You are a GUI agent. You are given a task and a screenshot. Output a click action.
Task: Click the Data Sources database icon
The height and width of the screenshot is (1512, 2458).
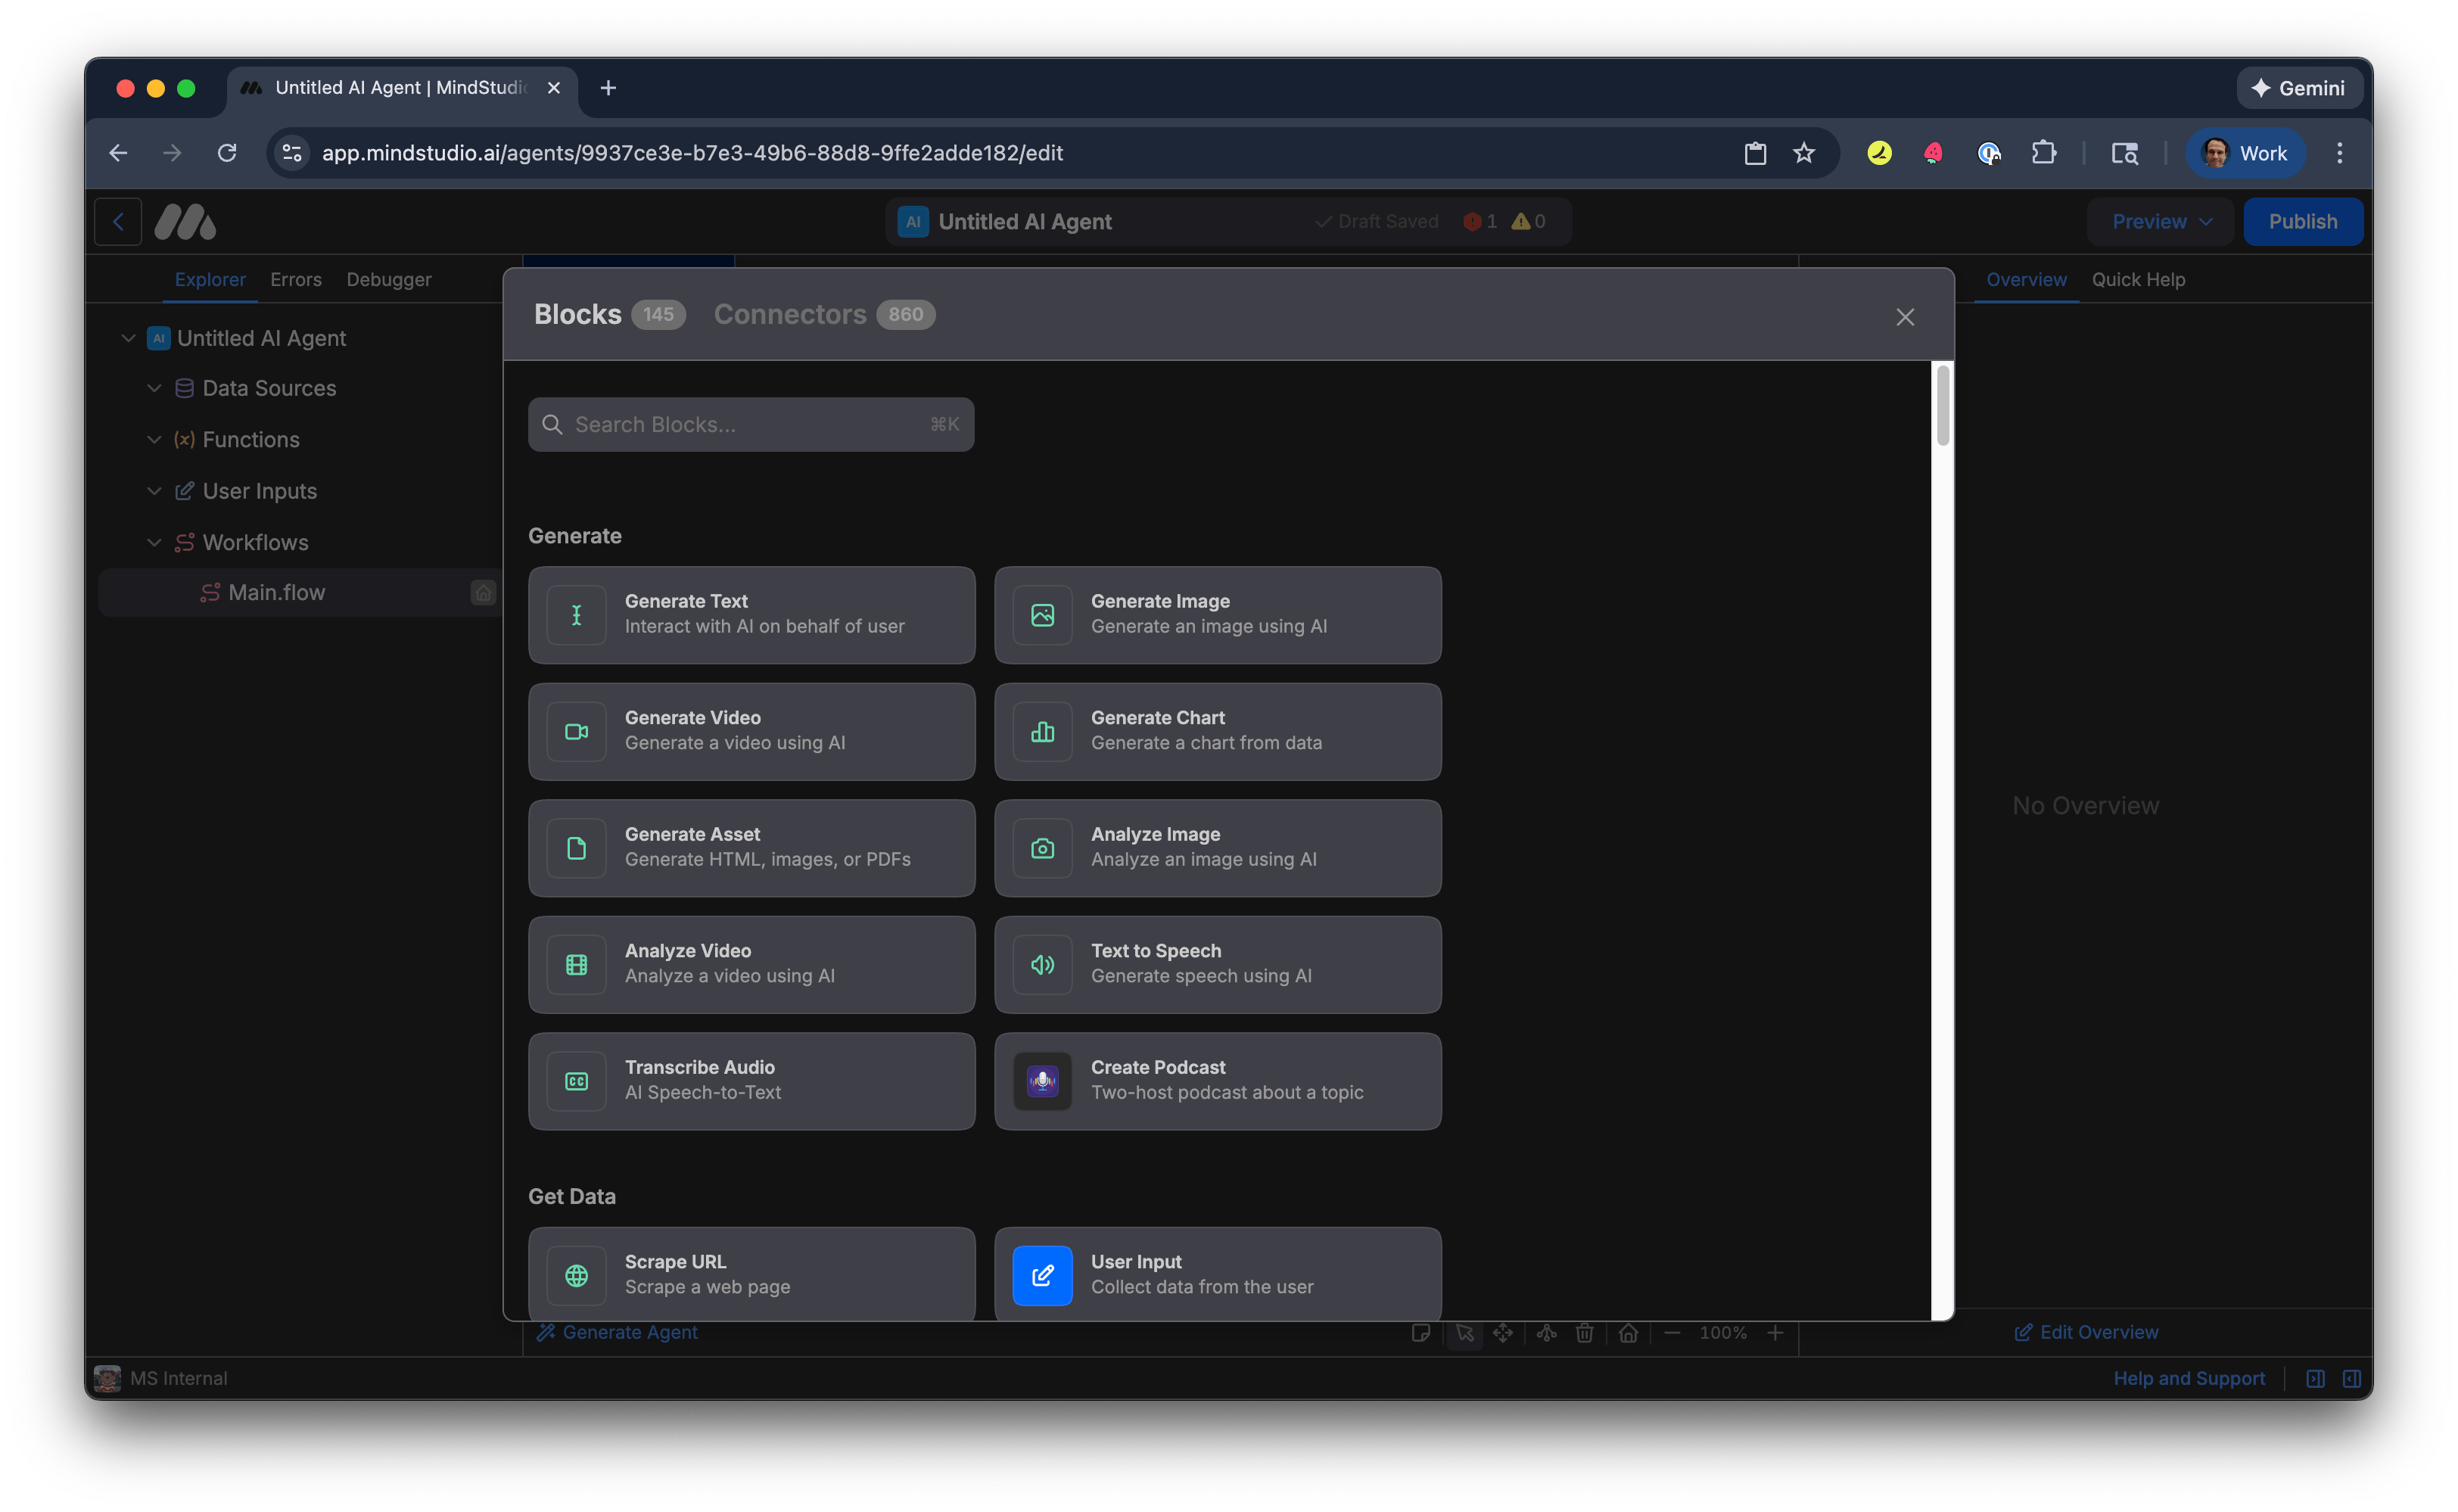pos(184,388)
